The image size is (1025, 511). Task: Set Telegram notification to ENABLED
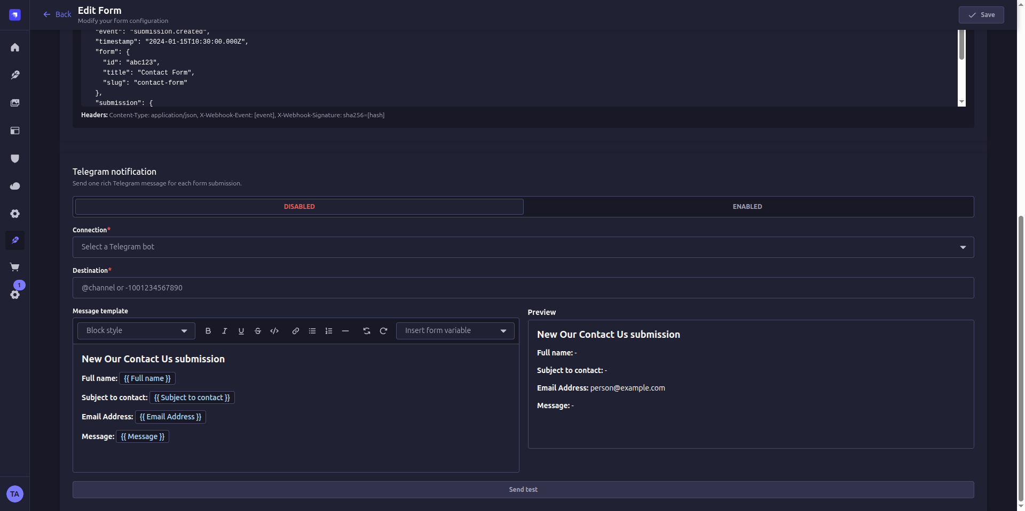pos(747,207)
